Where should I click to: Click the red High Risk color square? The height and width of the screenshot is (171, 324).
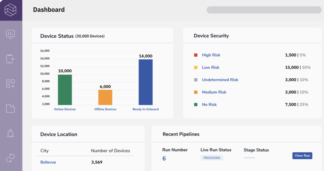tap(196, 55)
